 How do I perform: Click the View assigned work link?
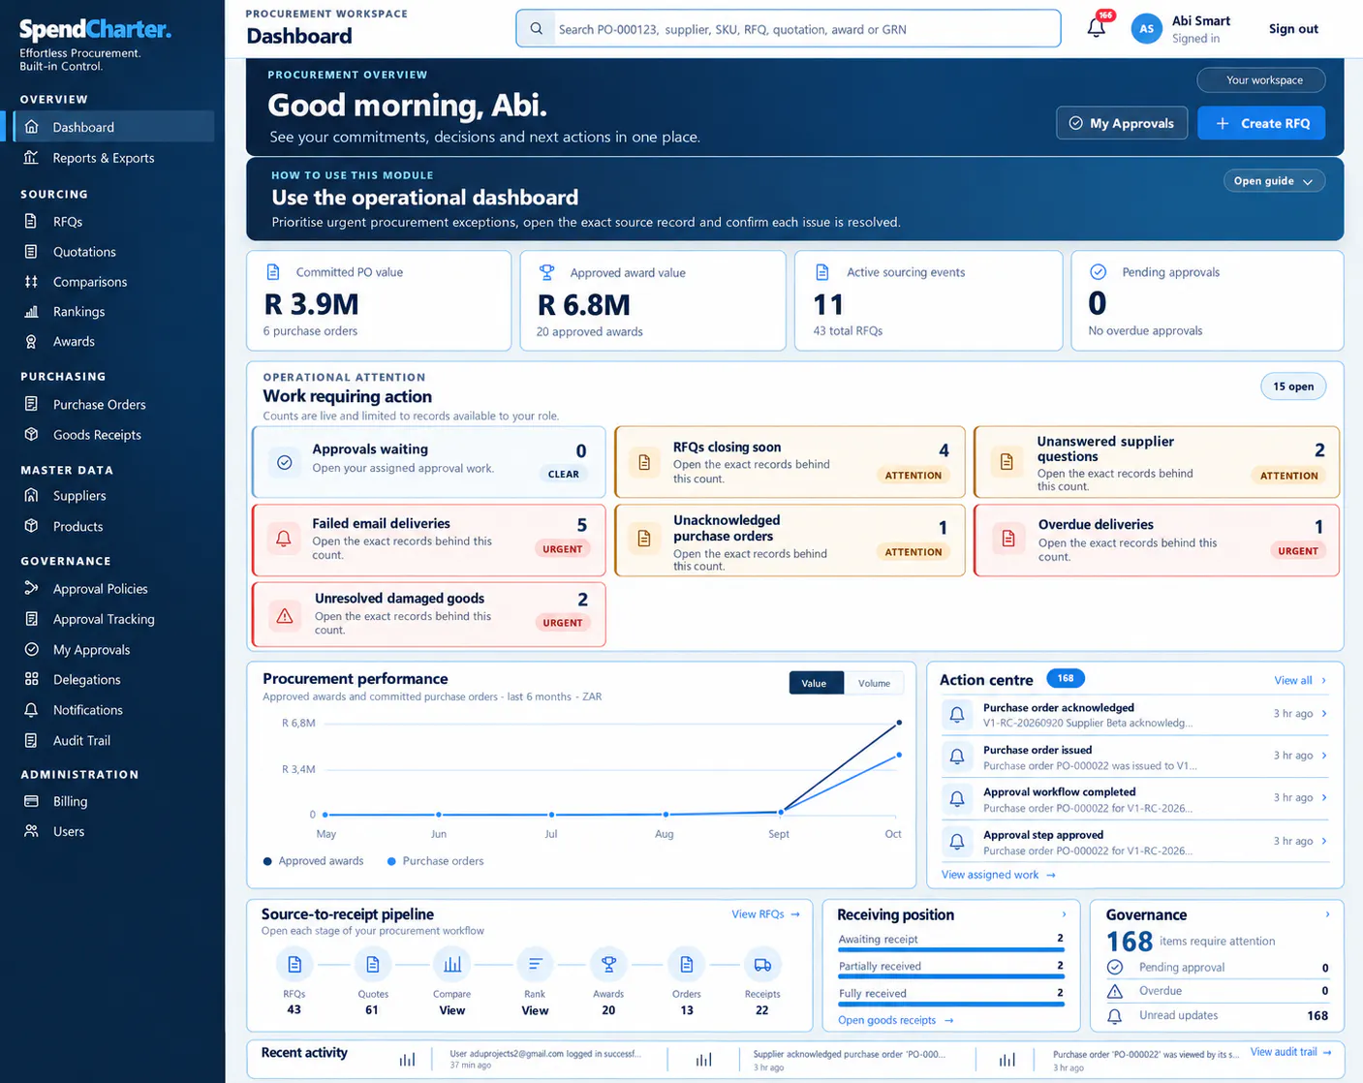998,875
